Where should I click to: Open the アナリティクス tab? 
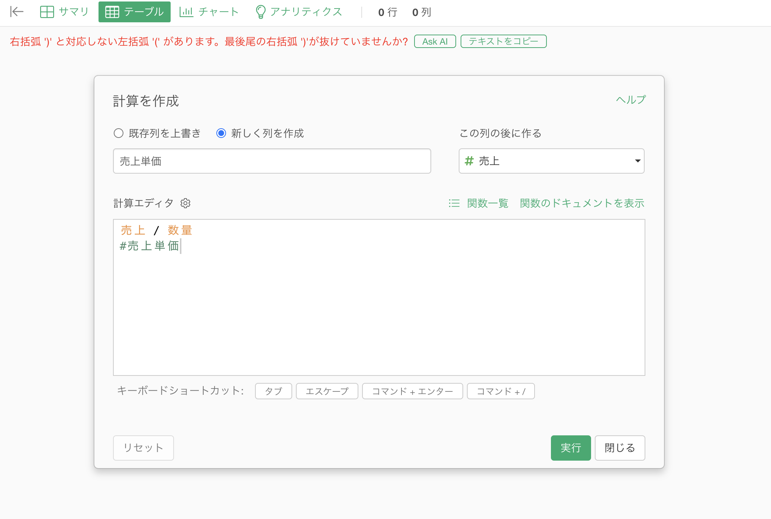coord(299,12)
